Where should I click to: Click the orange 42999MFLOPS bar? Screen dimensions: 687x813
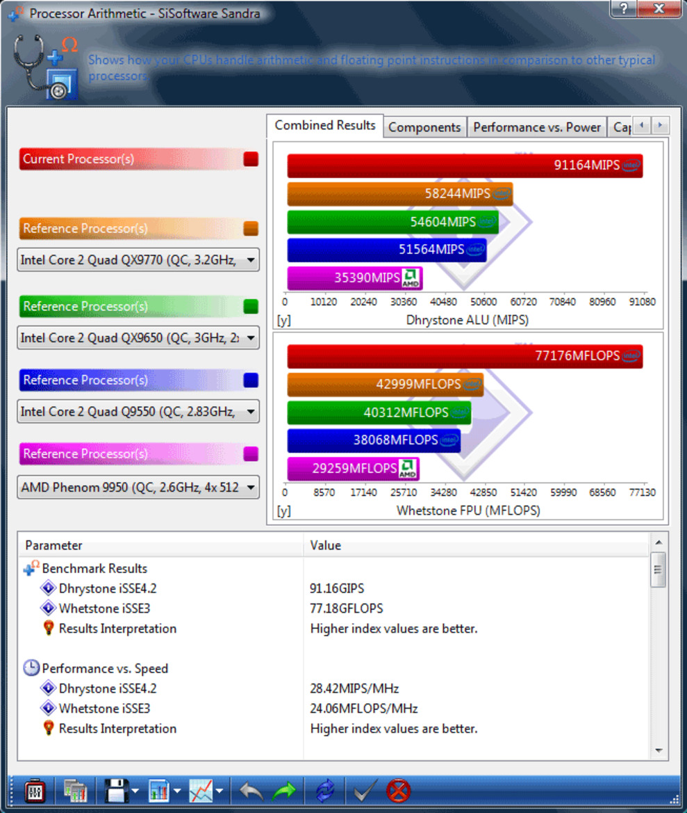(x=385, y=384)
